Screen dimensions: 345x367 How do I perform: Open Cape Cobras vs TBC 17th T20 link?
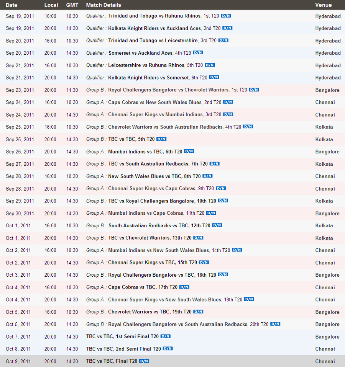point(143,287)
